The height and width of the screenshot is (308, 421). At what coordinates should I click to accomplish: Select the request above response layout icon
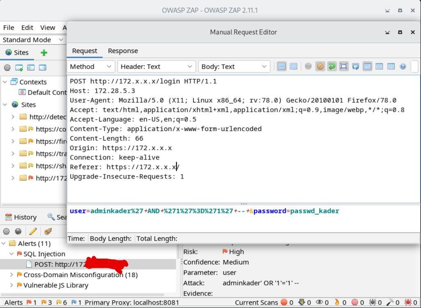point(379,66)
